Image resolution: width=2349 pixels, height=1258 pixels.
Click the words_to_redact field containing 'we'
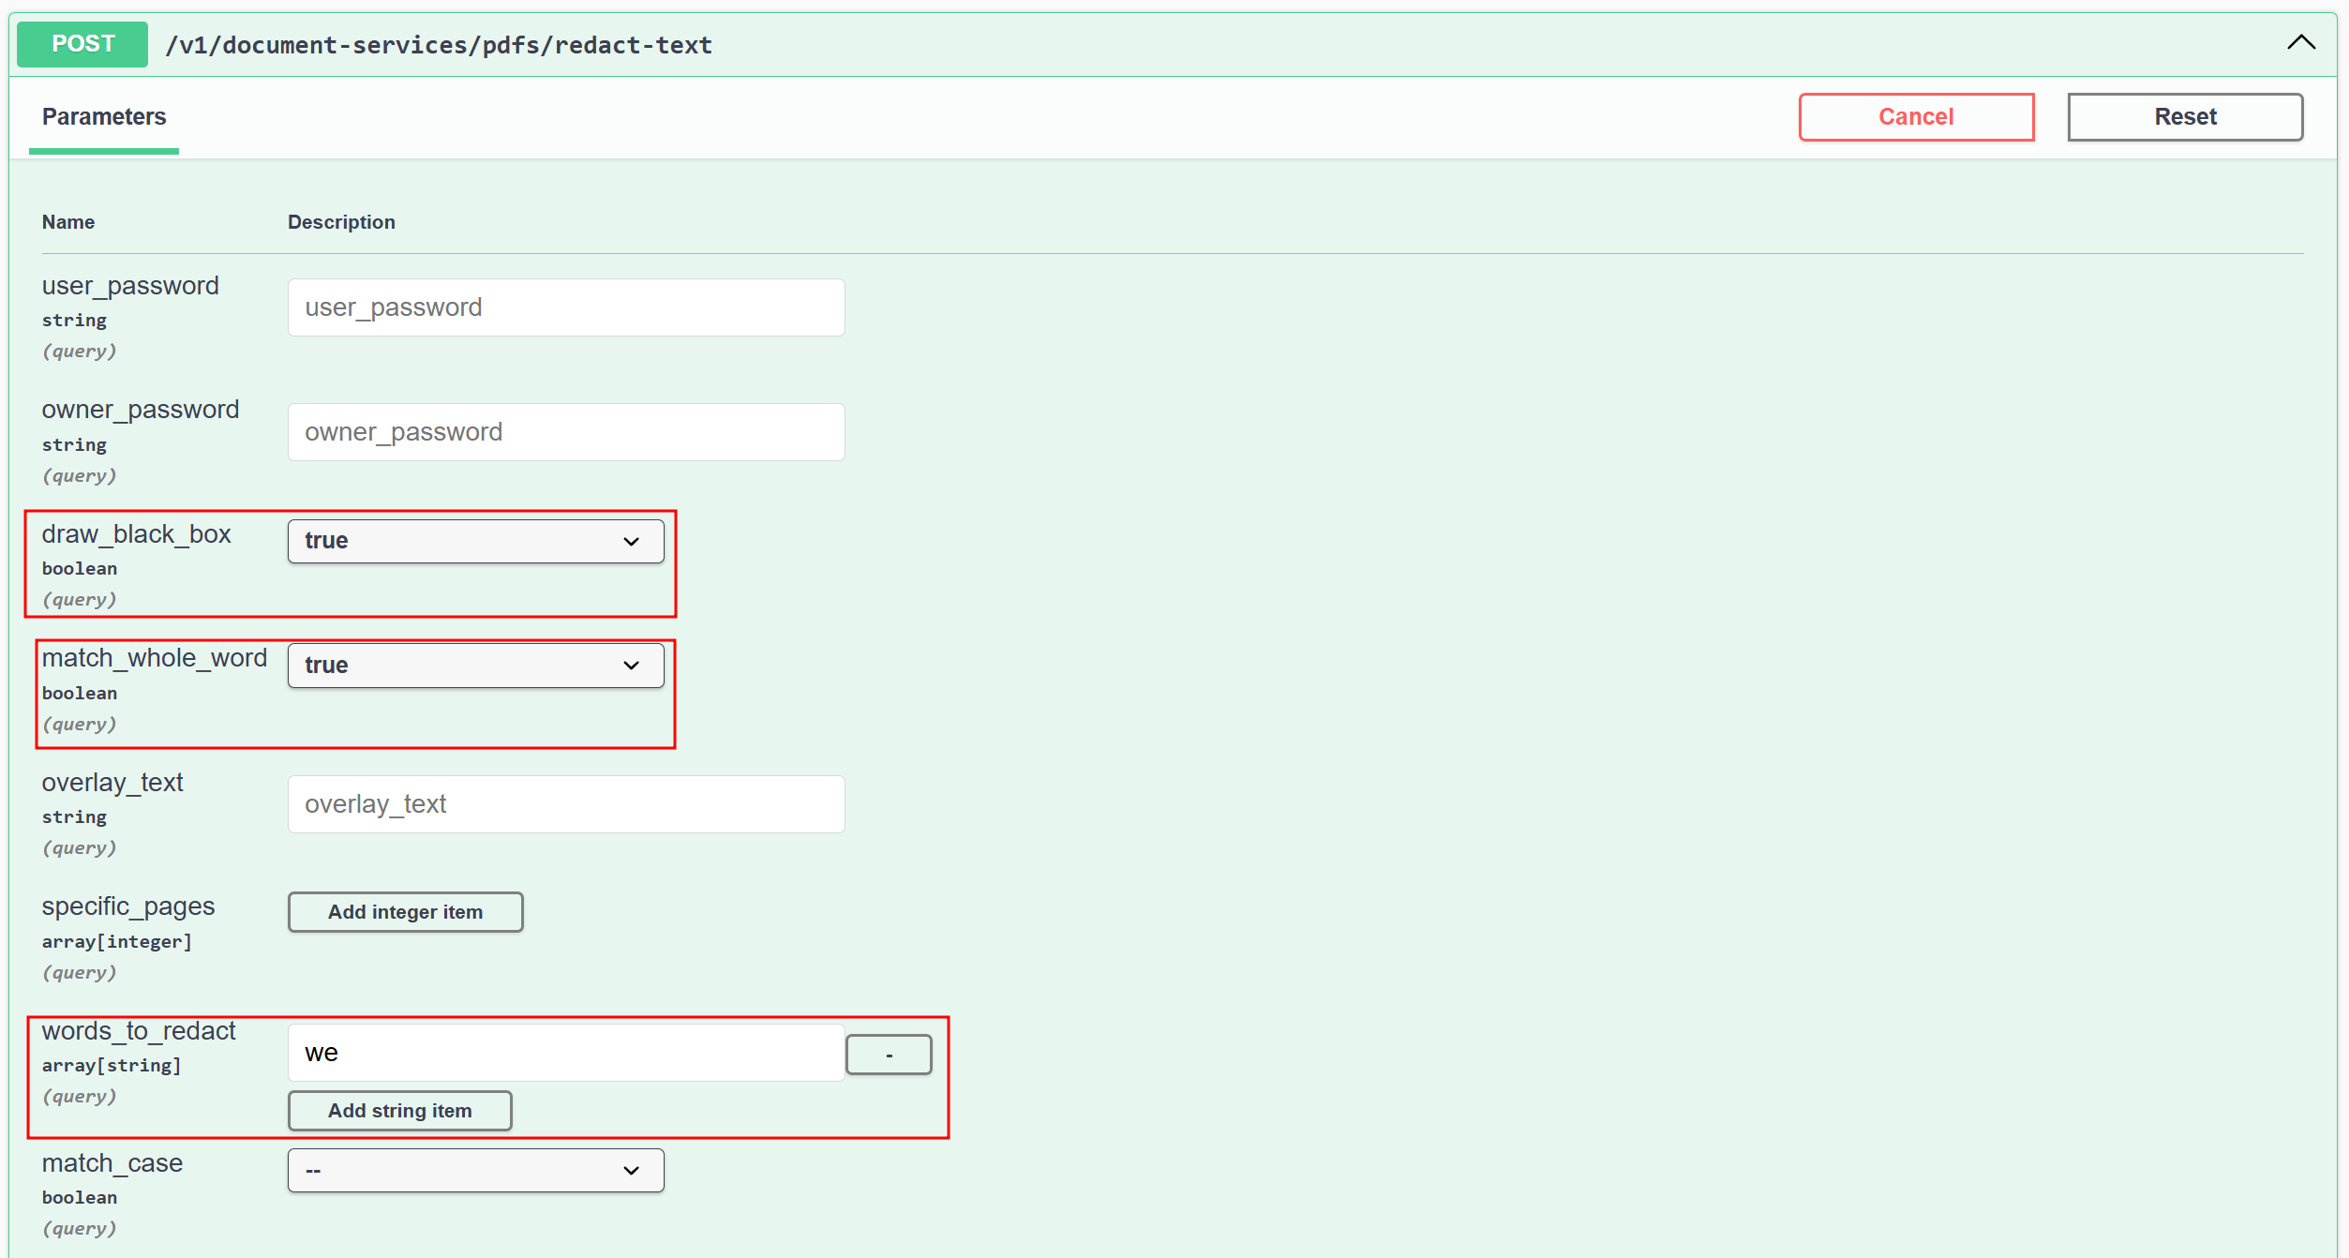click(565, 1053)
